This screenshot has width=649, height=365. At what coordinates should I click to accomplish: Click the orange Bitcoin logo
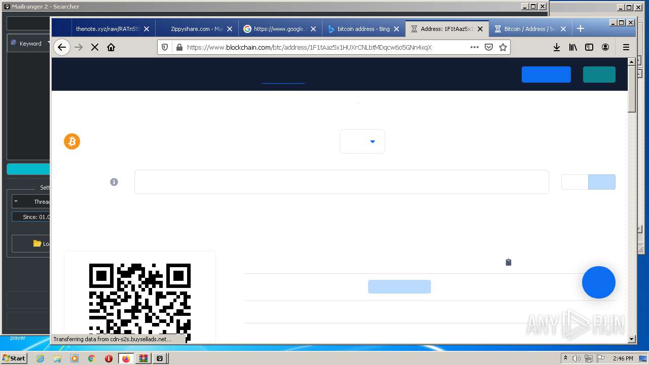[x=72, y=141]
